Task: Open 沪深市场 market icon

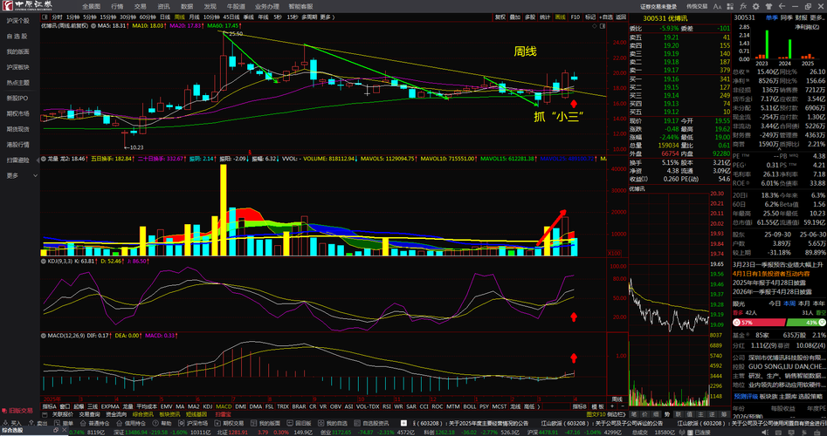Action: coord(182,423)
